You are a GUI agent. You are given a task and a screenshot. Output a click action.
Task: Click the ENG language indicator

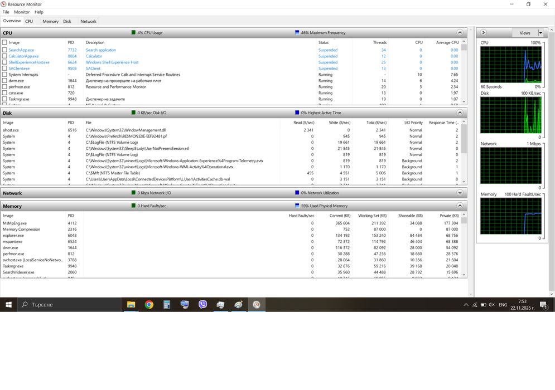503,305
